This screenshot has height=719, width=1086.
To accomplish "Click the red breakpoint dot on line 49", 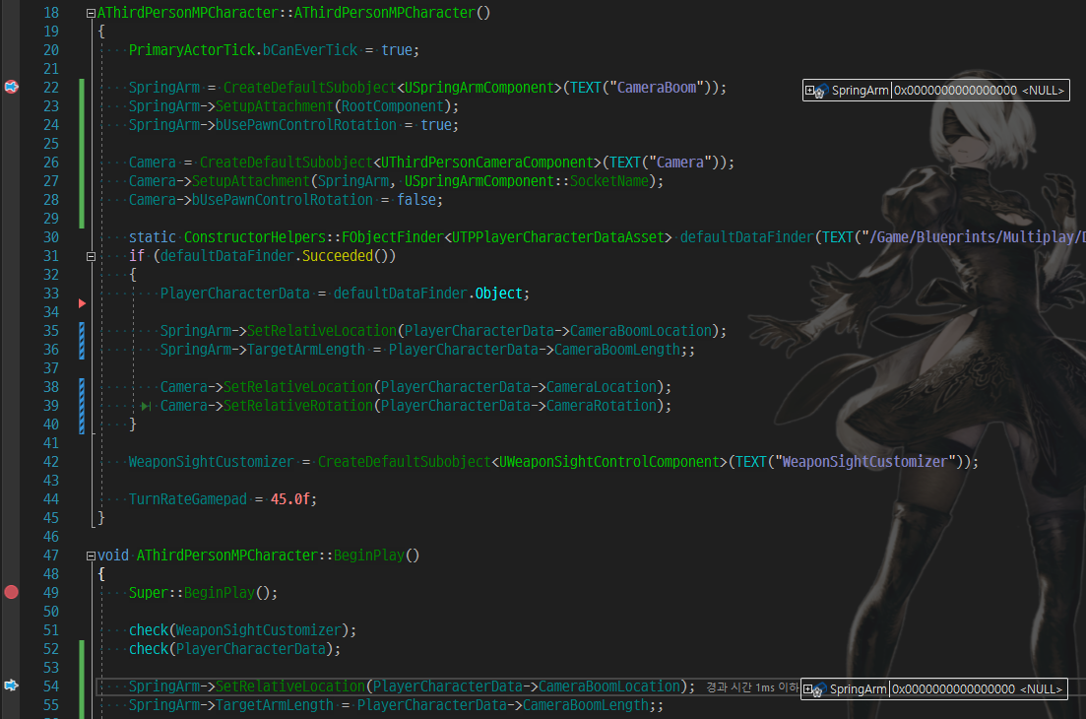I will (11, 592).
